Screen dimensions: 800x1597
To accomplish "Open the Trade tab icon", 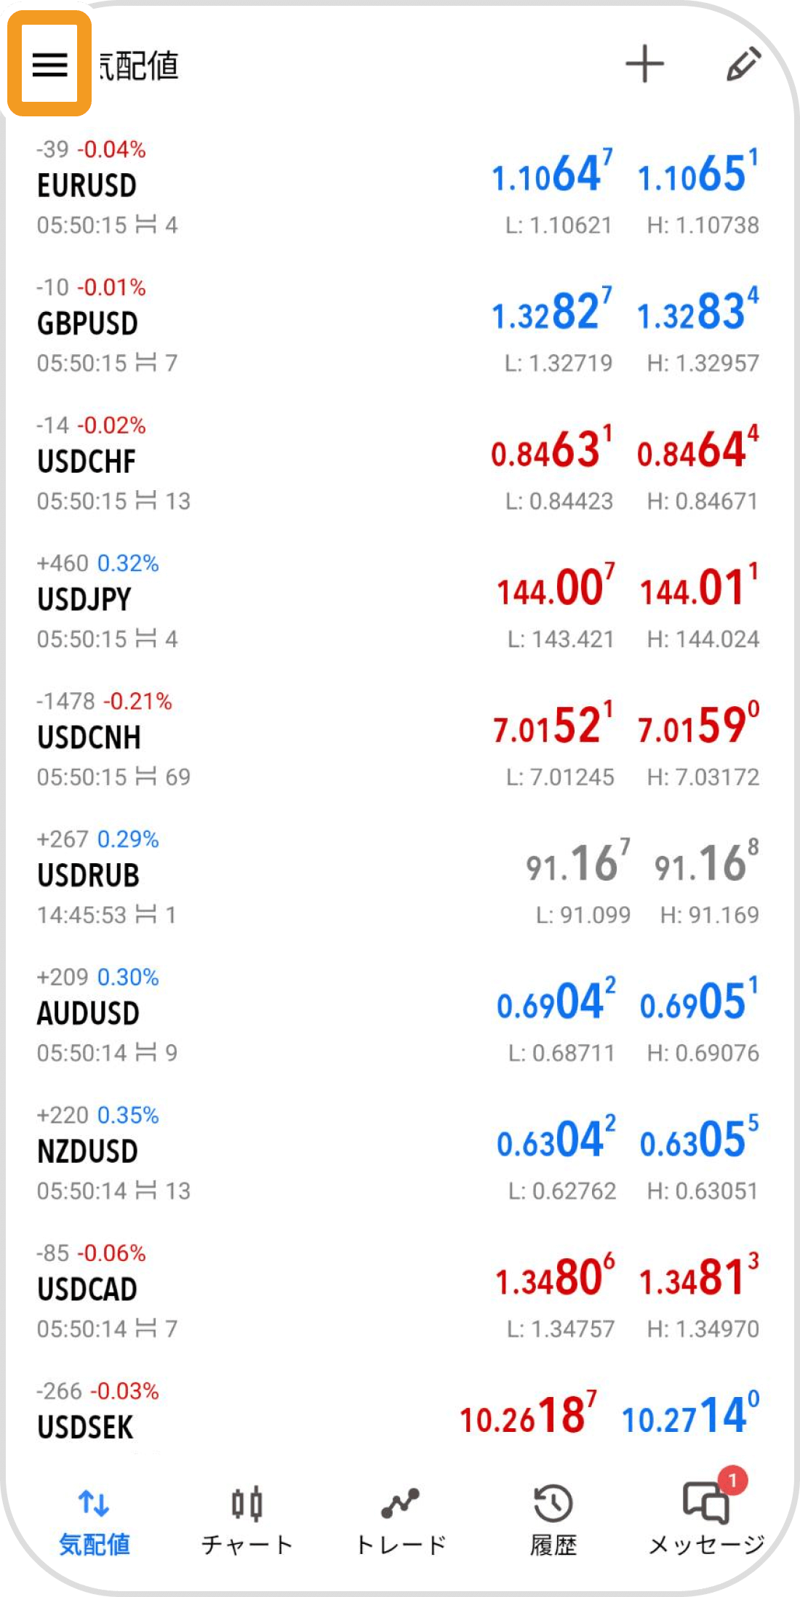I will pyautogui.click(x=400, y=1504).
